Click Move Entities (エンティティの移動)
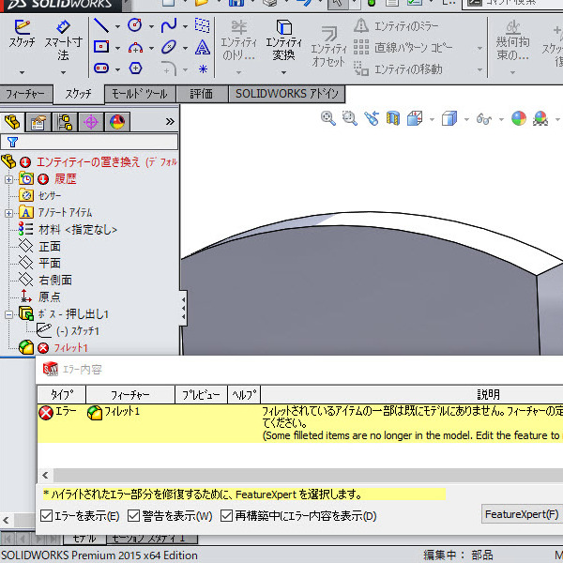The width and height of the screenshot is (563, 563). pos(398,68)
